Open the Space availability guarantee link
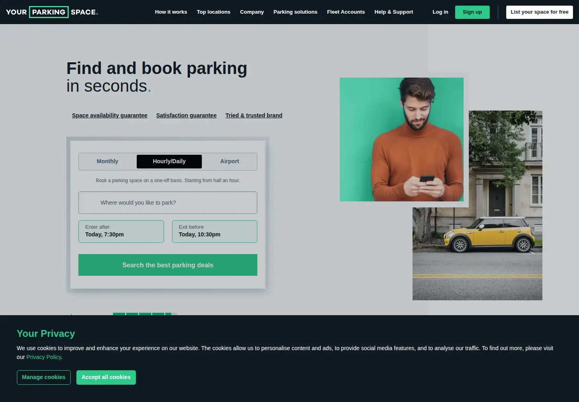 pos(109,115)
